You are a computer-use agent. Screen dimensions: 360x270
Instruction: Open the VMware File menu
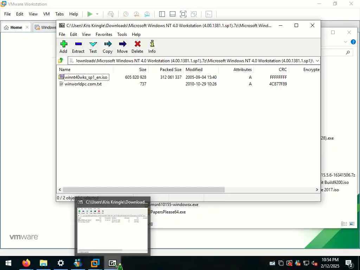pyautogui.click(x=7, y=14)
